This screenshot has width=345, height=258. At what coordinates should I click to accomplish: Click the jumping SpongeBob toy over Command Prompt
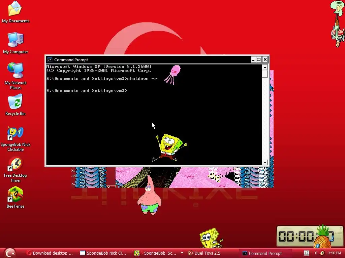click(170, 147)
